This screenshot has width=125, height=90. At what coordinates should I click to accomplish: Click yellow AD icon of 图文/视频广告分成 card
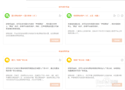[x=7, y=60]
